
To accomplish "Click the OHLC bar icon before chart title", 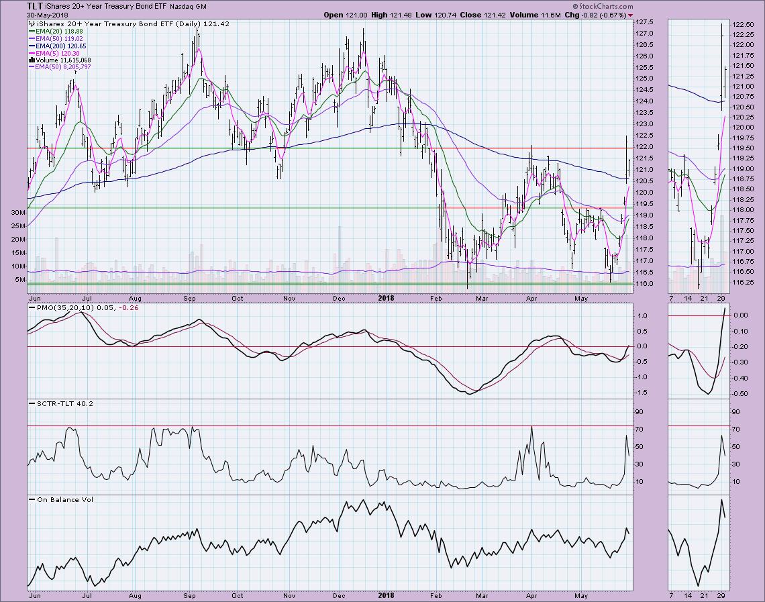I will tap(30, 23).
